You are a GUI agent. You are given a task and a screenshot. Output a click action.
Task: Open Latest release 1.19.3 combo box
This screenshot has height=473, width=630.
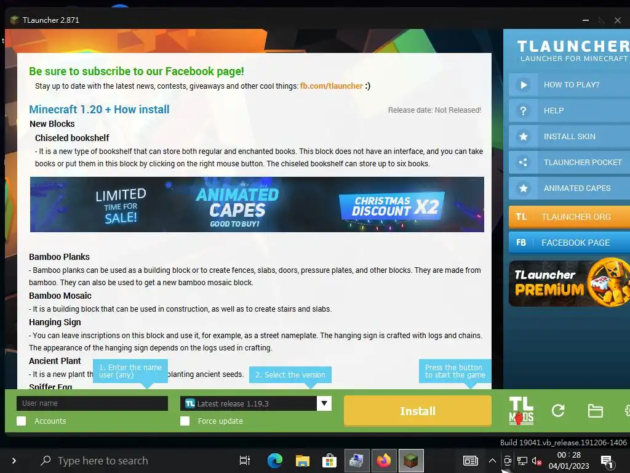(x=255, y=403)
